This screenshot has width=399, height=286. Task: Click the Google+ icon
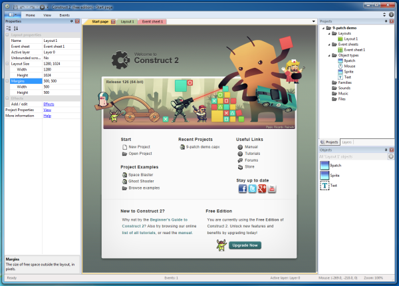click(x=262, y=188)
